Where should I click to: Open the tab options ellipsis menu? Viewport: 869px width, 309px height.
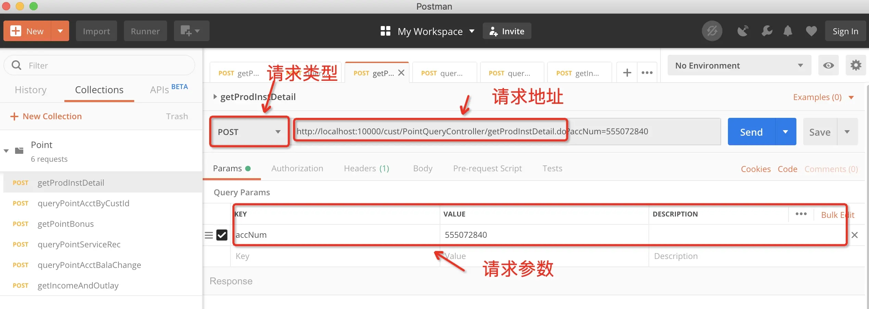click(647, 73)
